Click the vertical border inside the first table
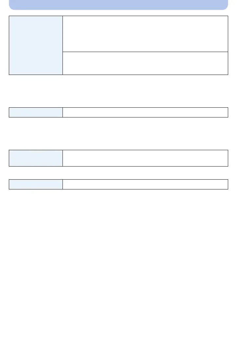 point(63,45)
